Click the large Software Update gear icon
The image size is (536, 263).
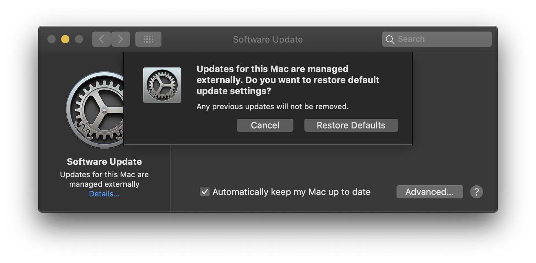pyautogui.click(x=95, y=110)
